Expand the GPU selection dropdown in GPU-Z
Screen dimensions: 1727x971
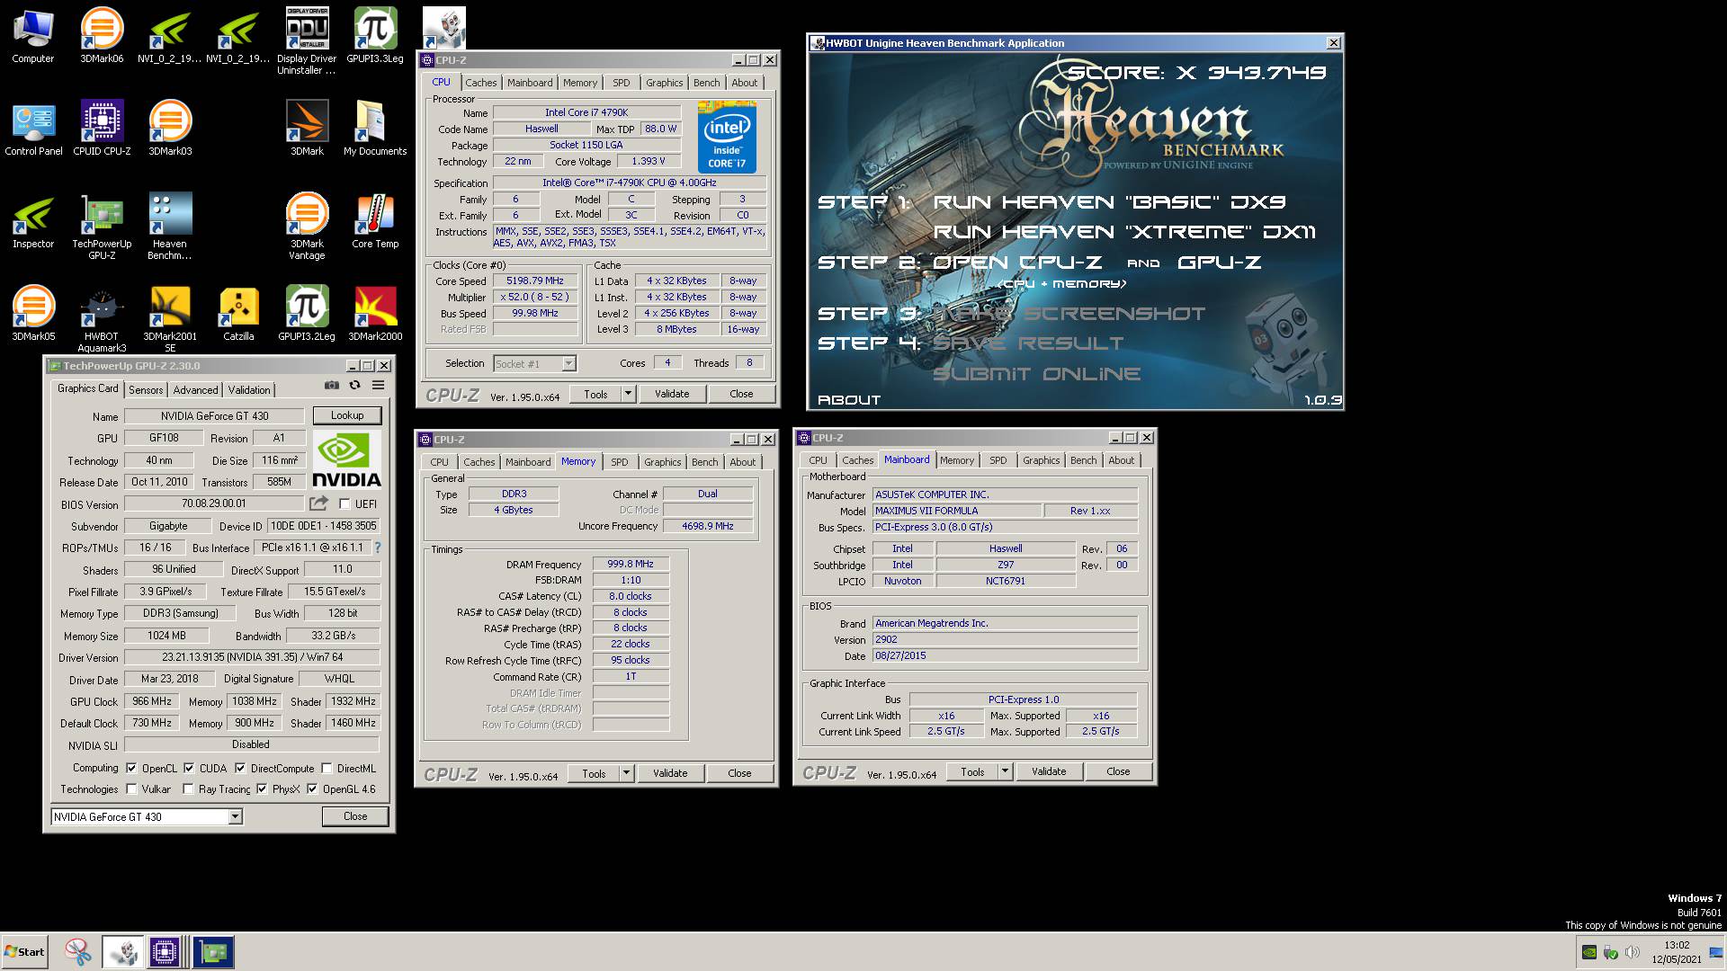click(235, 816)
